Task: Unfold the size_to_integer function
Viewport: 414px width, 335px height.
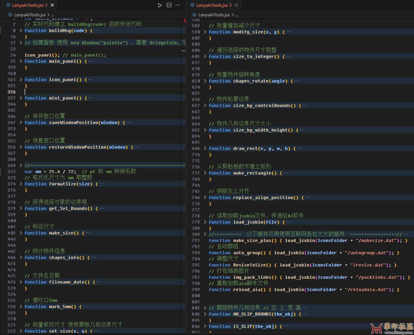Action: (205, 57)
